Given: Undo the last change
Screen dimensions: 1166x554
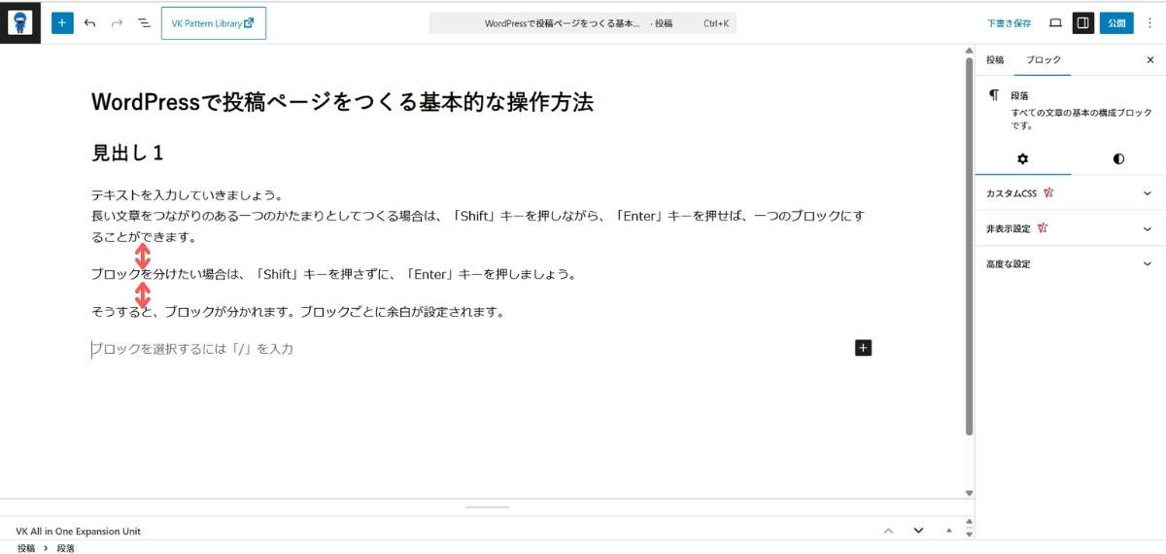Looking at the screenshot, I should point(89,22).
